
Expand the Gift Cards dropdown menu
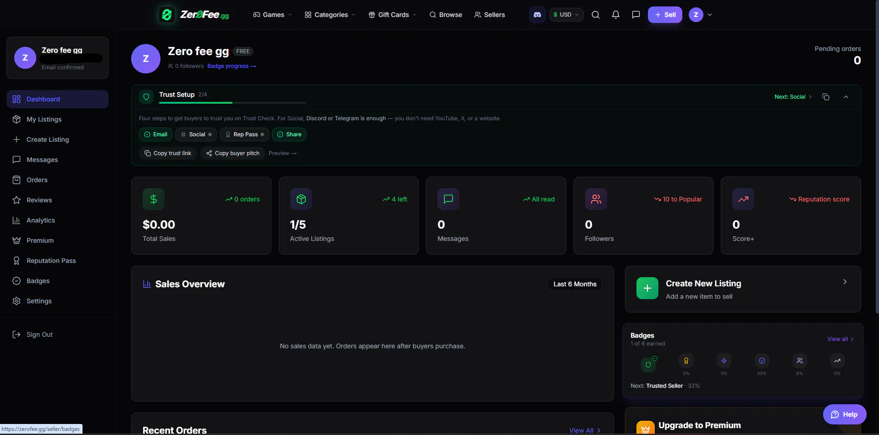(x=393, y=15)
